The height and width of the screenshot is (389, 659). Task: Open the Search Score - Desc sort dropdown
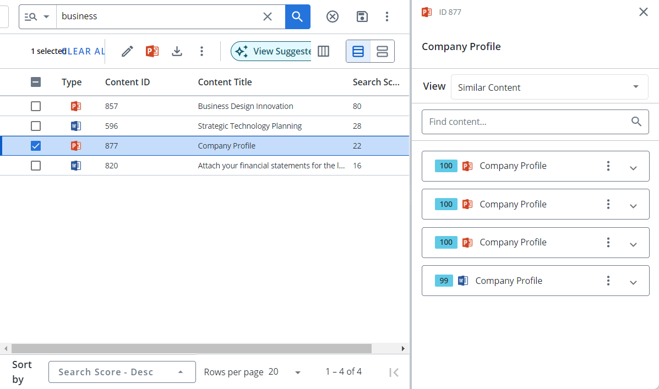pos(122,372)
